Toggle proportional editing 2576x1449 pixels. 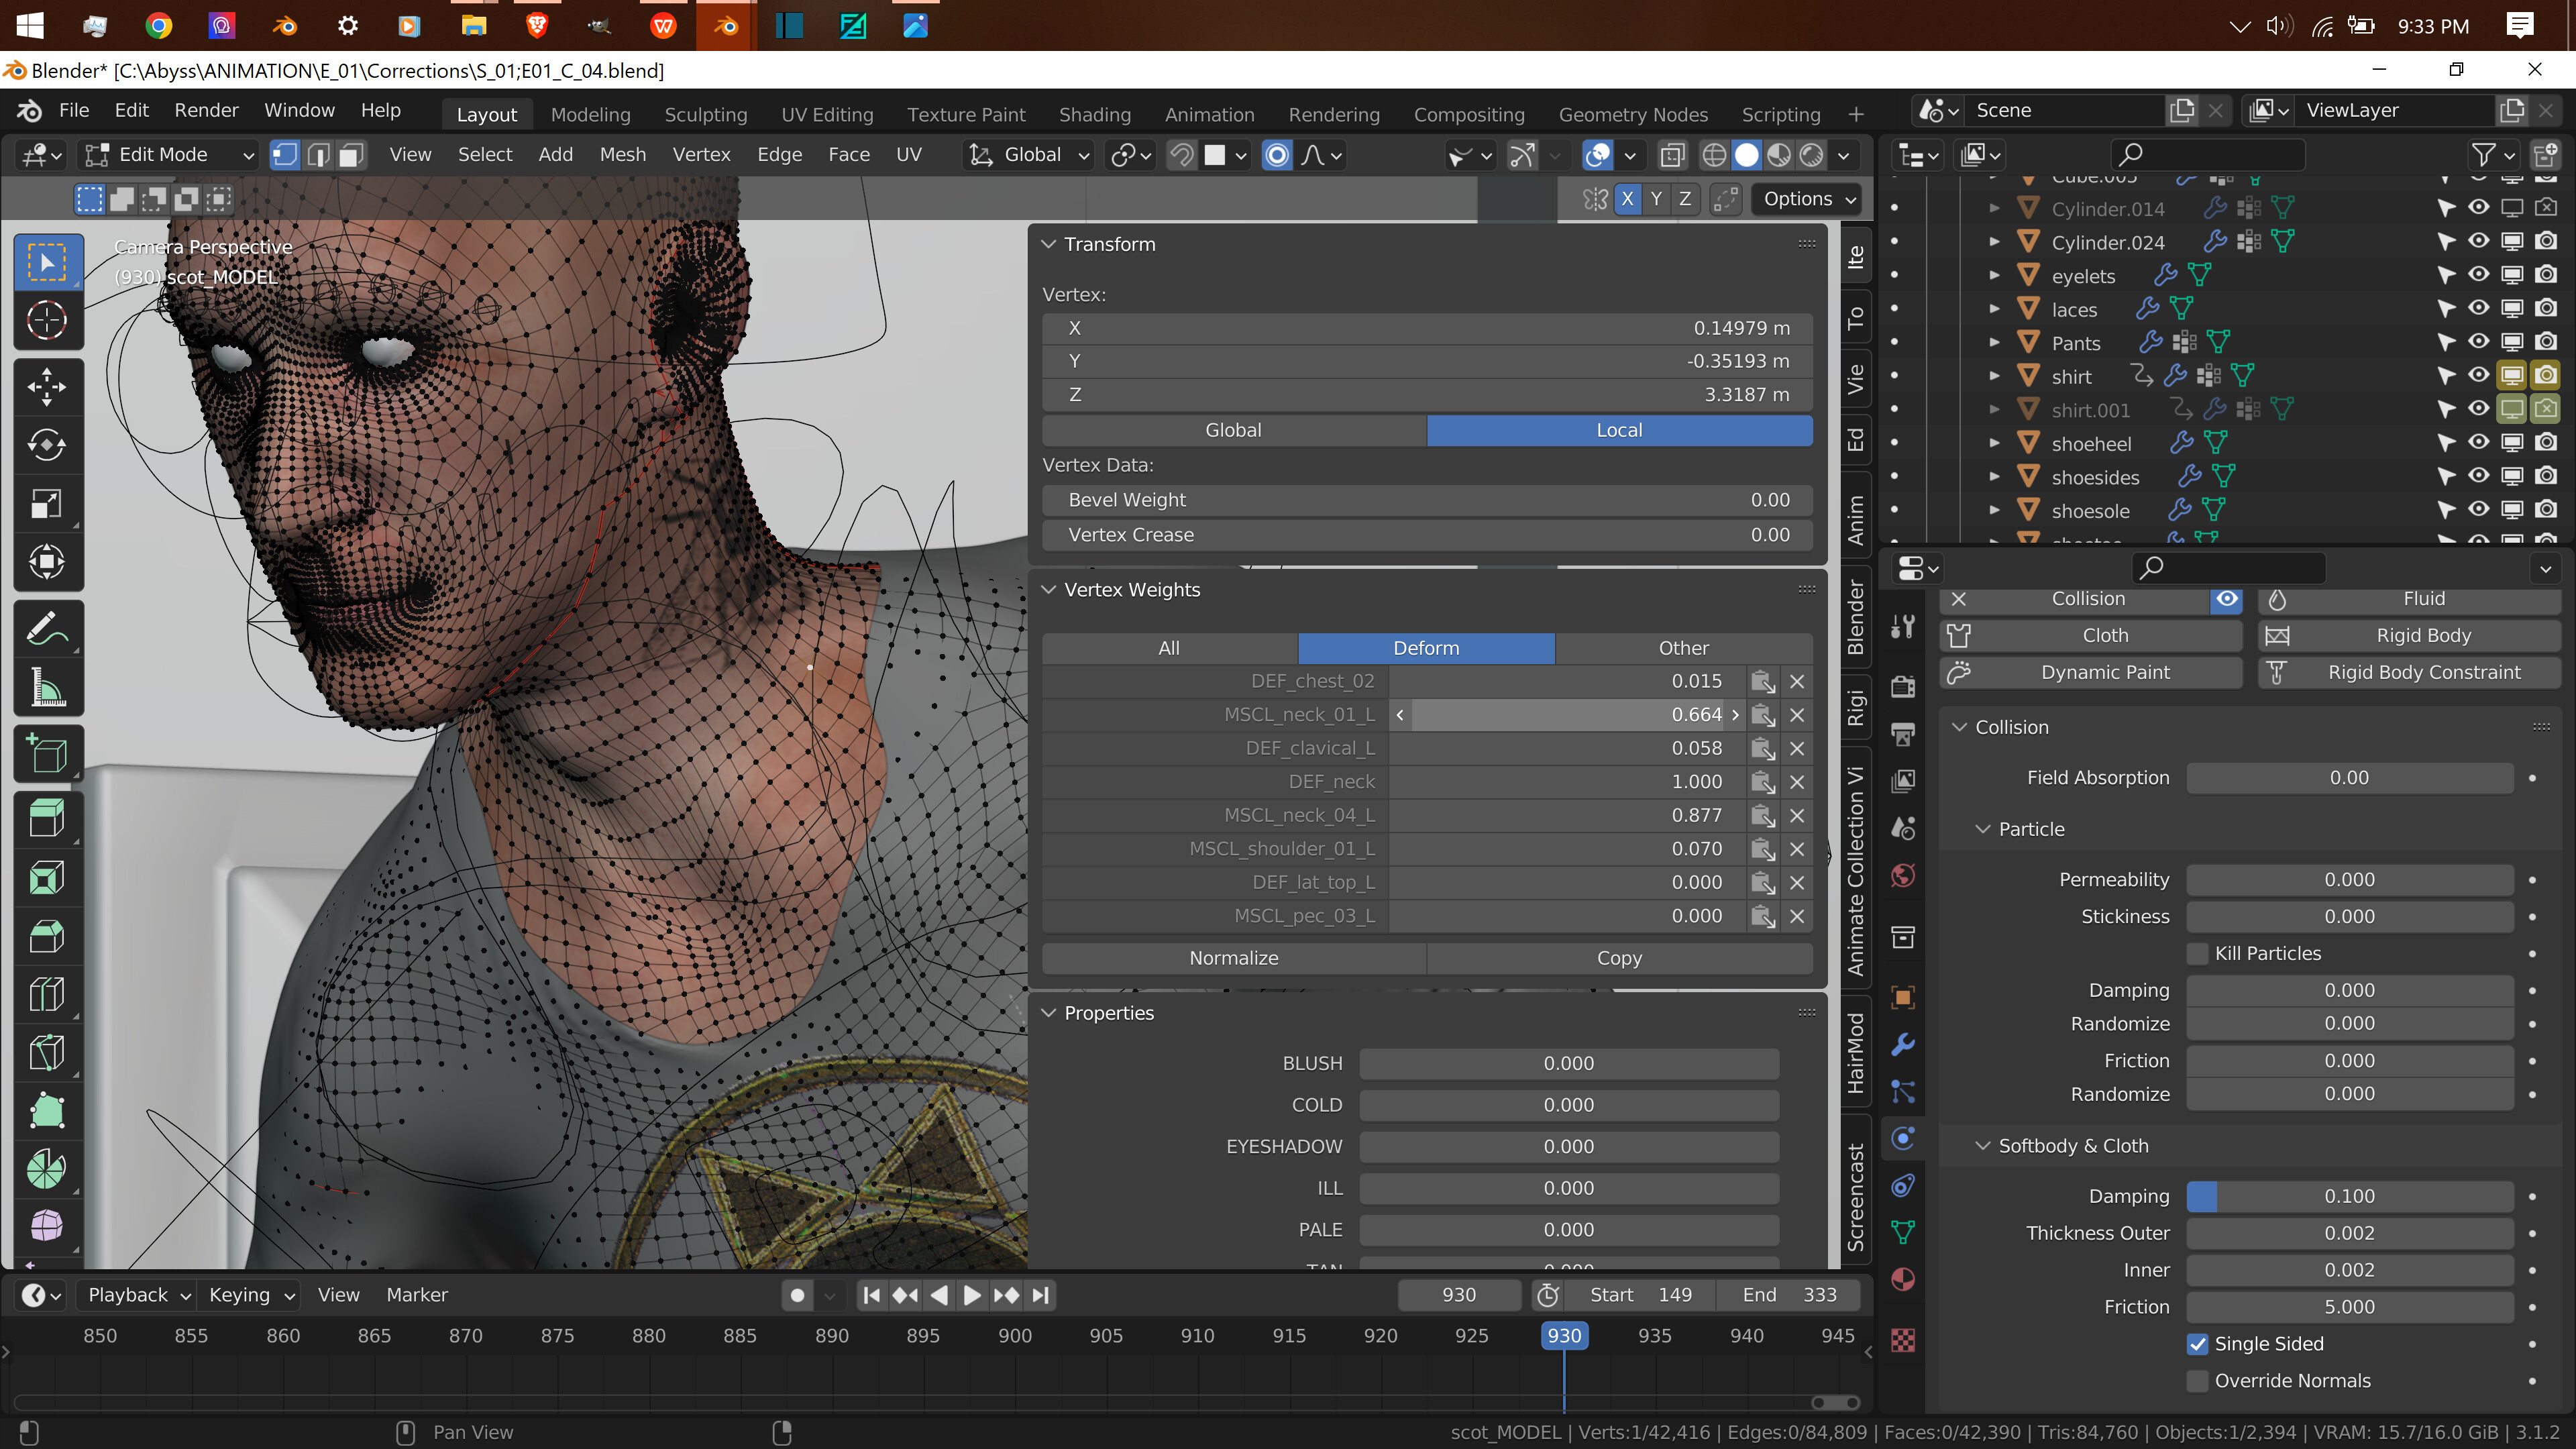1277,155
